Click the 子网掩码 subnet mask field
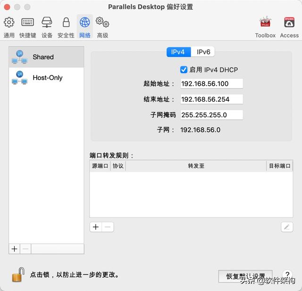 [x=212, y=115]
